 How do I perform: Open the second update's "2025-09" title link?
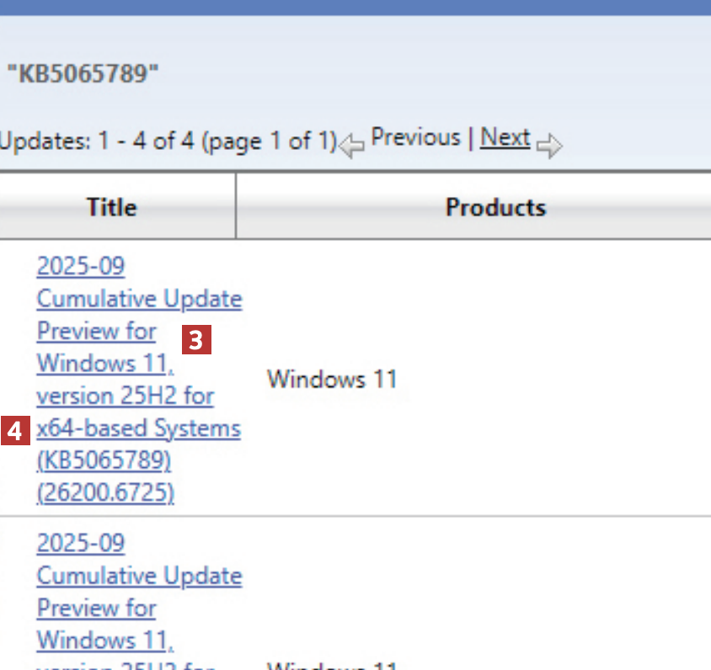tap(81, 543)
